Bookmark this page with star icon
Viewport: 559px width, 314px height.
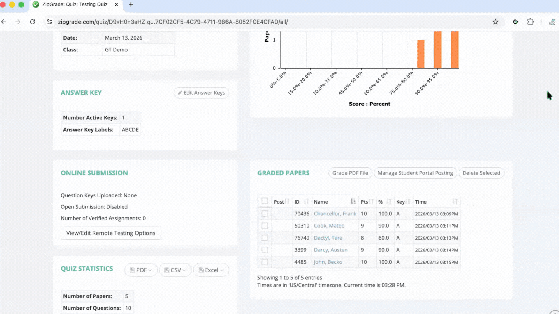click(495, 22)
